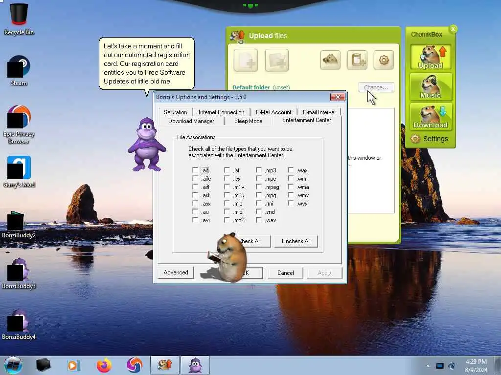Open the Windows Start orb

pyautogui.click(x=13, y=365)
